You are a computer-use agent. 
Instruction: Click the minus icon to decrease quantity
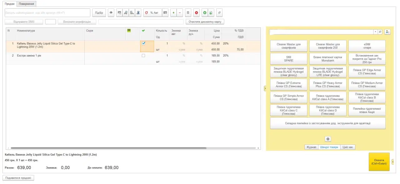(180, 13)
